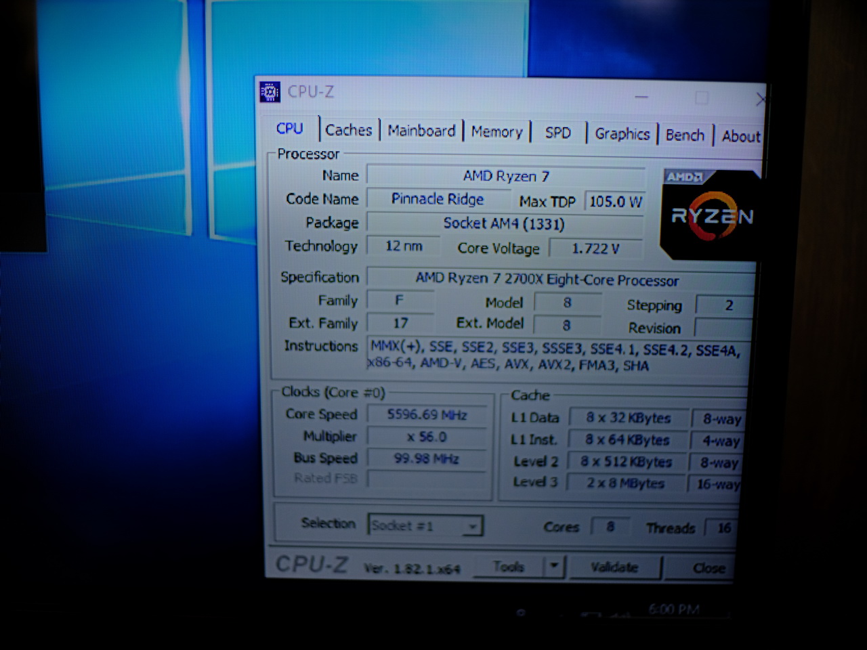
Task: Click the Level 3 16-way associativity value
Action: click(x=715, y=484)
